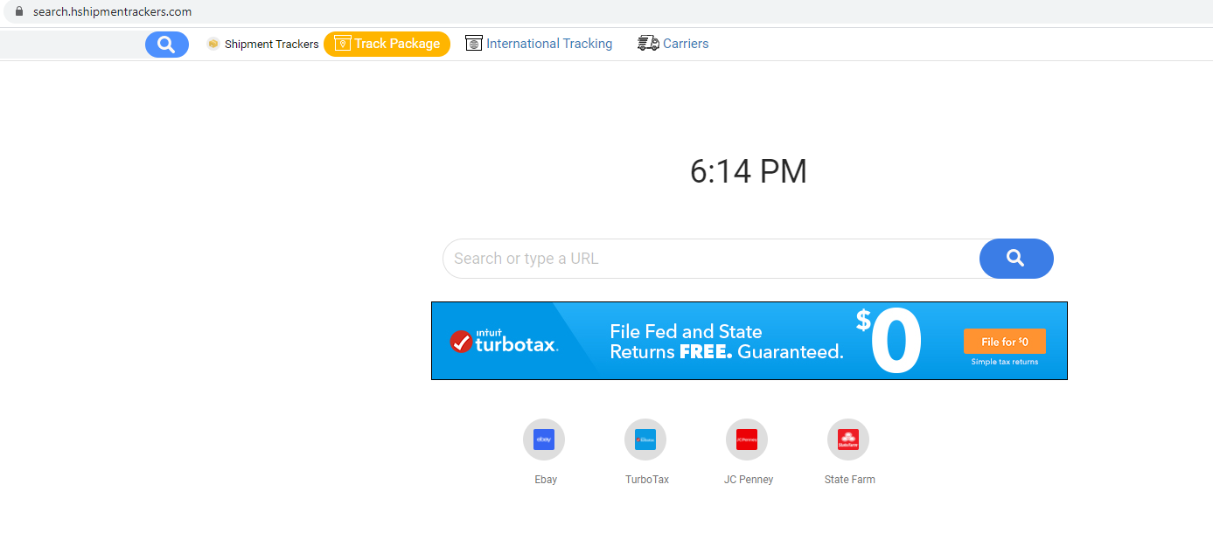Click the Carriers truck icon
This screenshot has width=1213, height=533.
648,44
